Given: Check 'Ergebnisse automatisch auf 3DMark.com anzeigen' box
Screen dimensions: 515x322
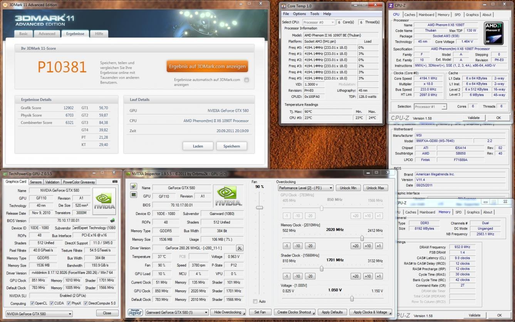Looking at the screenshot, I should [247, 80].
